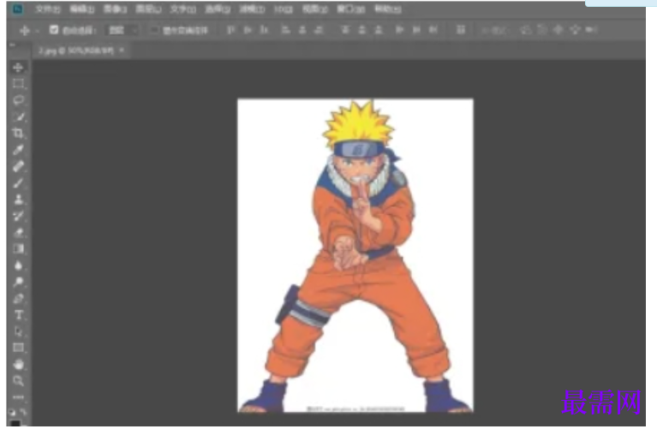Open the 滤镜 (Filter) menu
This screenshot has width=657, height=429.
point(252,9)
